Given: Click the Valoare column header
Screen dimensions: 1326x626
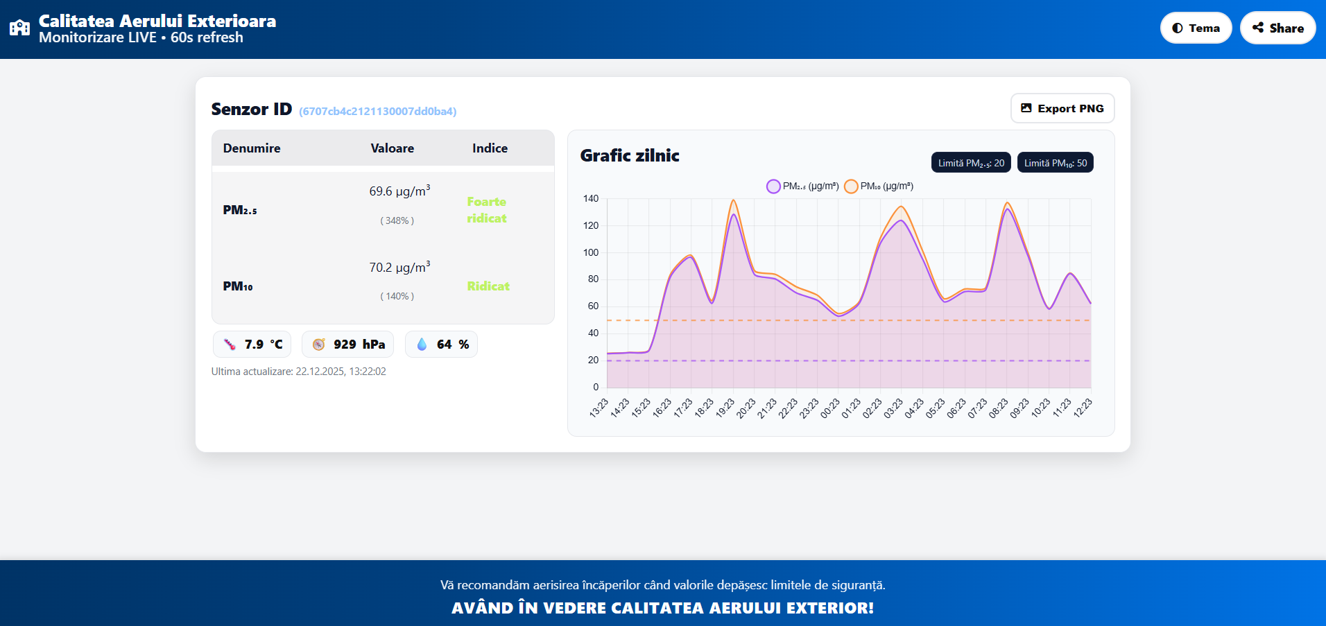Looking at the screenshot, I should coord(392,148).
